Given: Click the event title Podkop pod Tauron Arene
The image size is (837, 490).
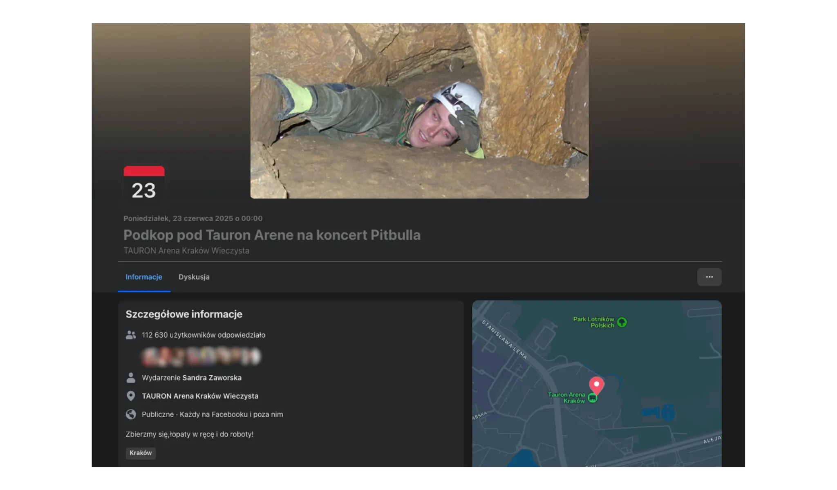Looking at the screenshot, I should pos(272,235).
